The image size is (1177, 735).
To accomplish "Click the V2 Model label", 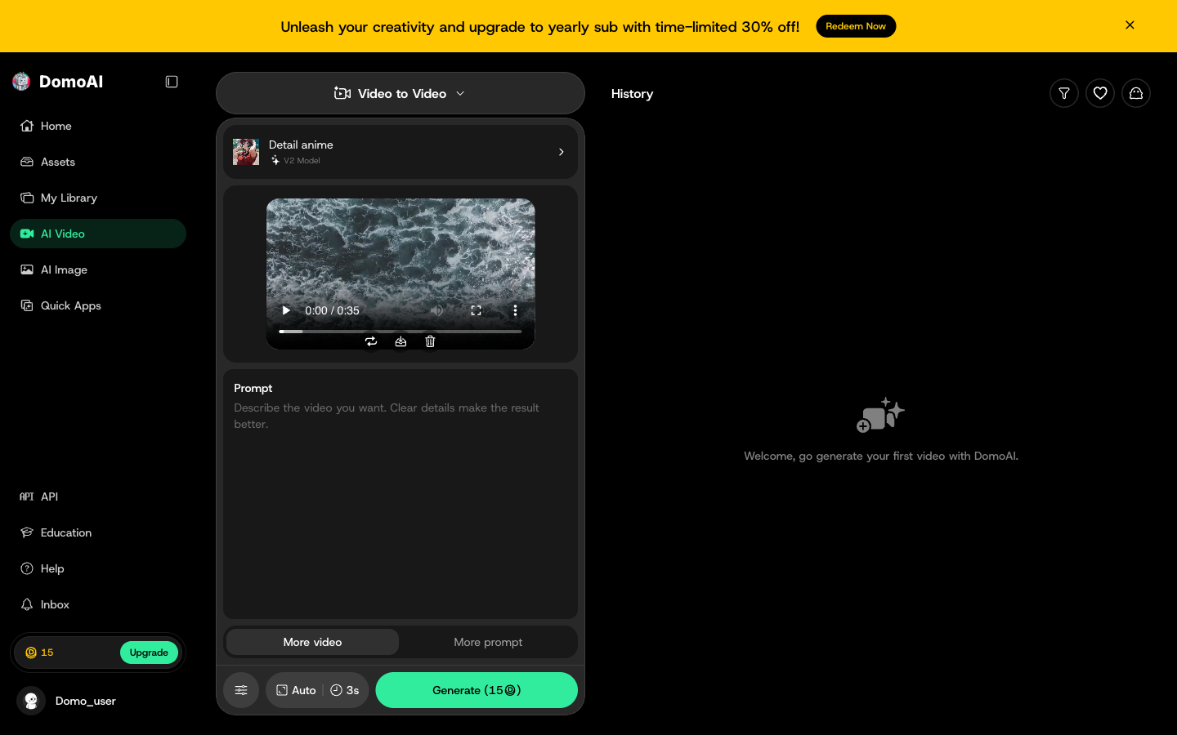I will point(302,161).
